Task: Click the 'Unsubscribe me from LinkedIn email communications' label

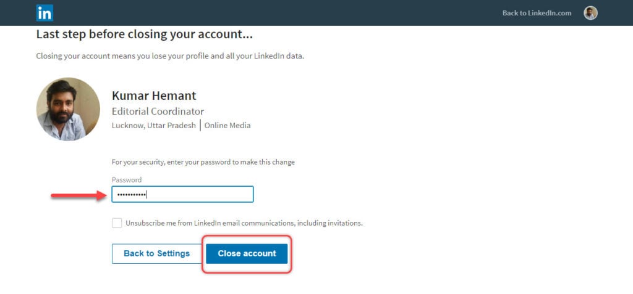Action: 244,223
